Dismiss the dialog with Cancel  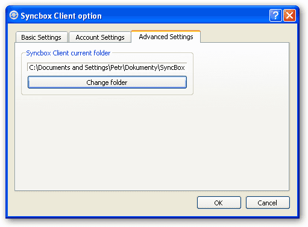click(x=268, y=203)
